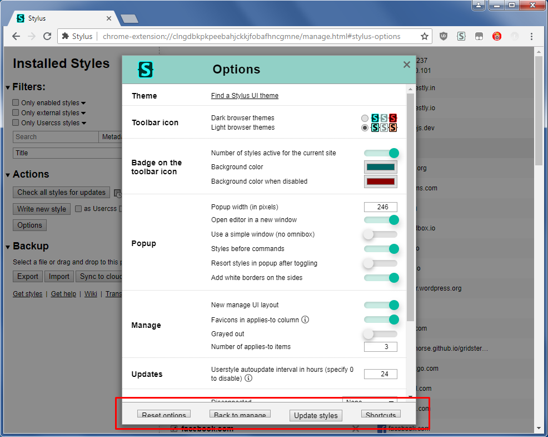Viewport: 548px width, 437px height.
Task: Select the dark browser themes radio button
Action: click(365, 118)
